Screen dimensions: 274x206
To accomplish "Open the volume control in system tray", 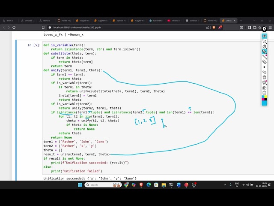I will pos(247,185).
